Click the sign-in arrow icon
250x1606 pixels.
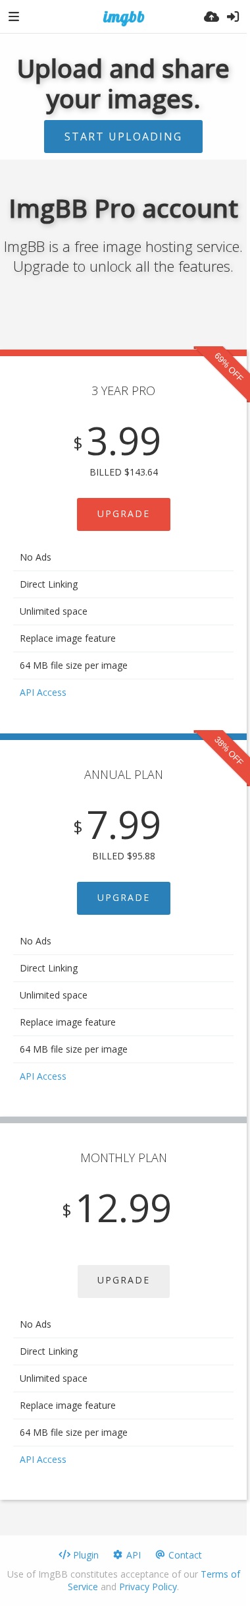click(233, 16)
